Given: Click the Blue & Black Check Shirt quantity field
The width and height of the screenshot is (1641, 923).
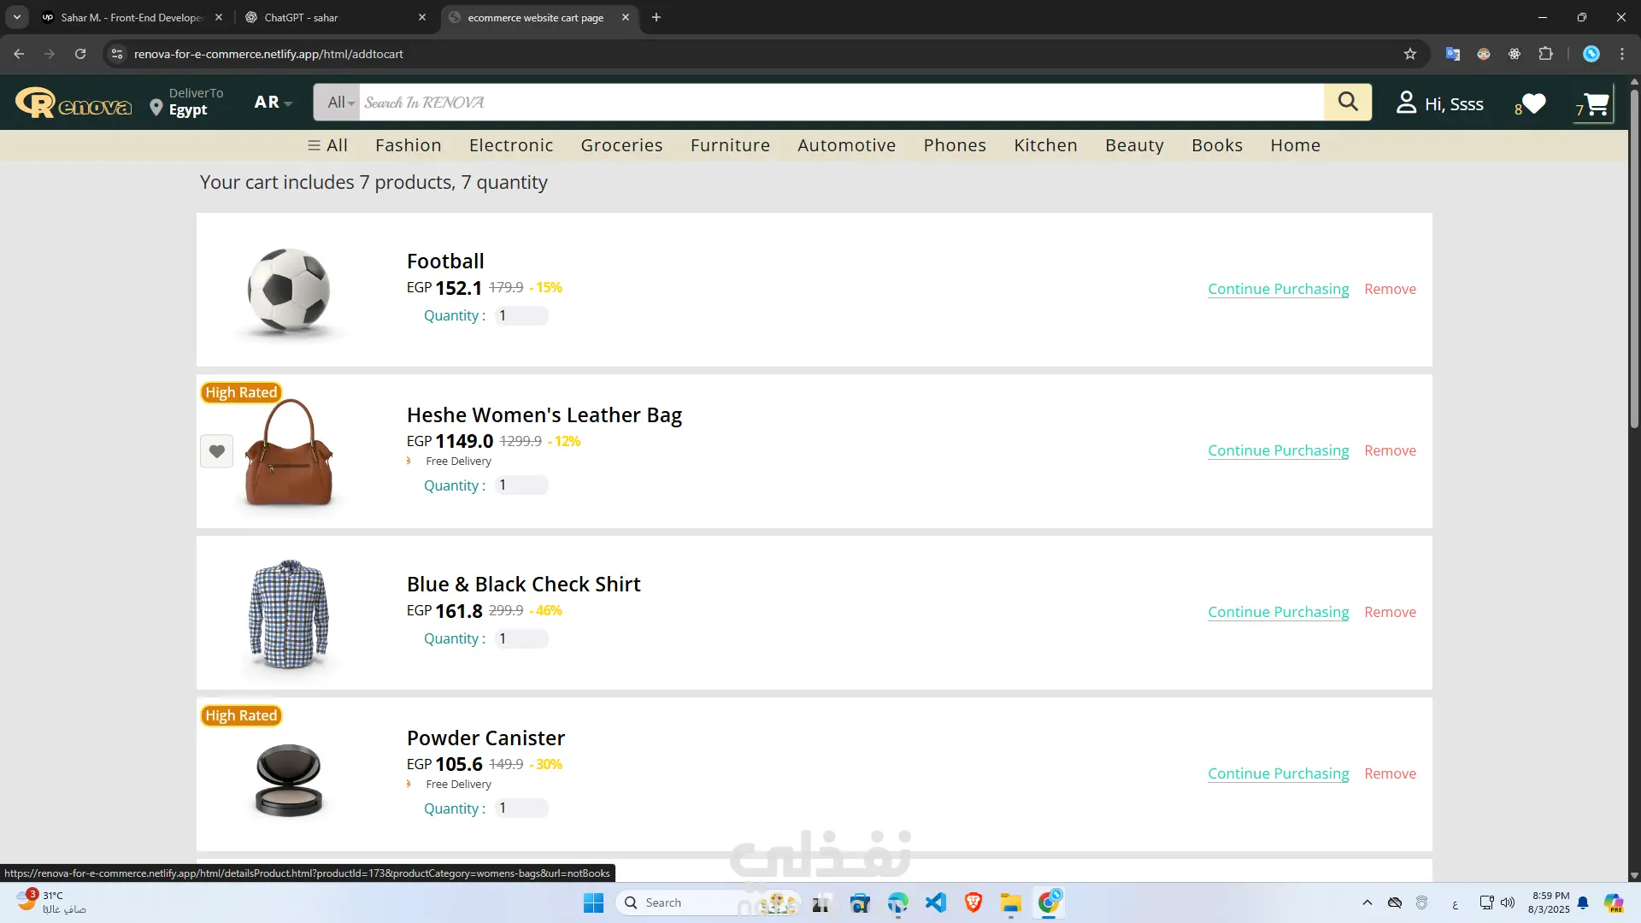Looking at the screenshot, I should pyautogui.click(x=521, y=638).
